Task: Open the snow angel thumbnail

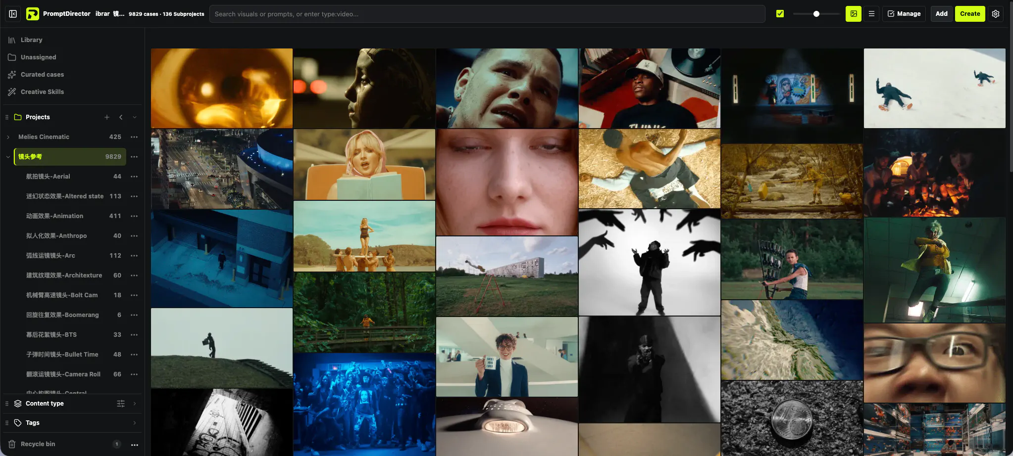Action: (x=935, y=88)
